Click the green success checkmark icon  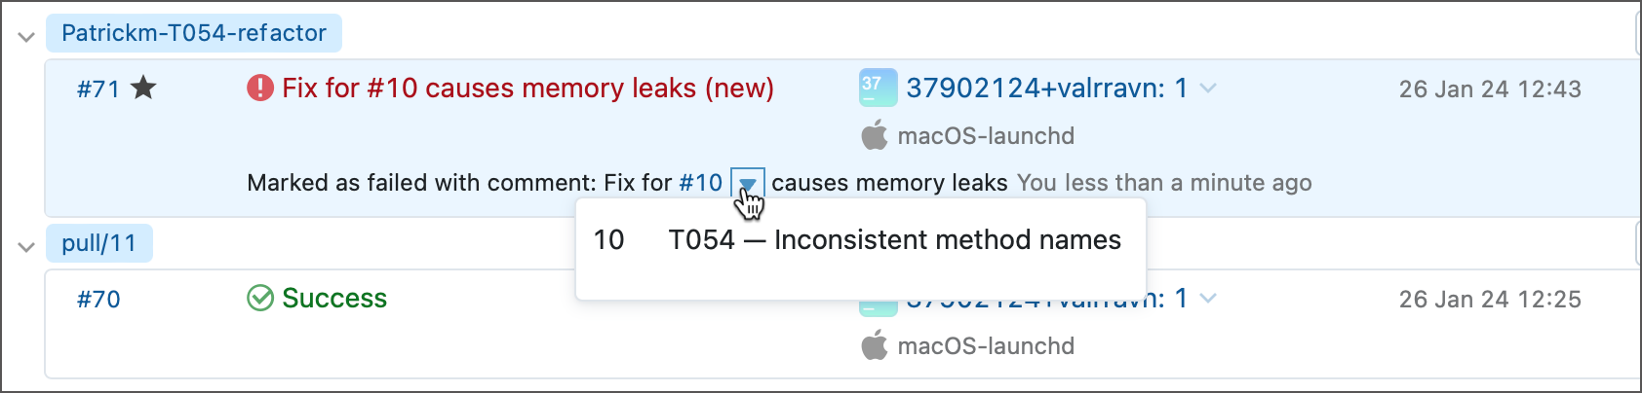tap(260, 298)
